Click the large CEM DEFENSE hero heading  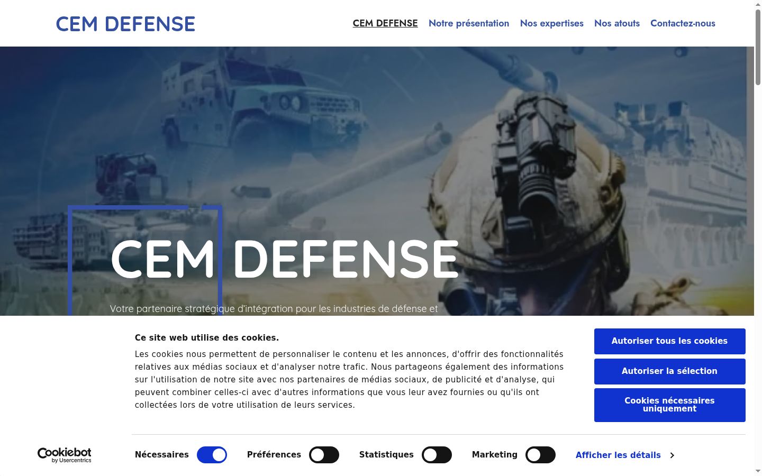pos(284,259)
